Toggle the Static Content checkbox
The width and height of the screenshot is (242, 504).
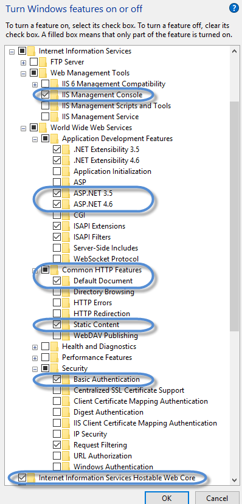(x=57, y=324)
